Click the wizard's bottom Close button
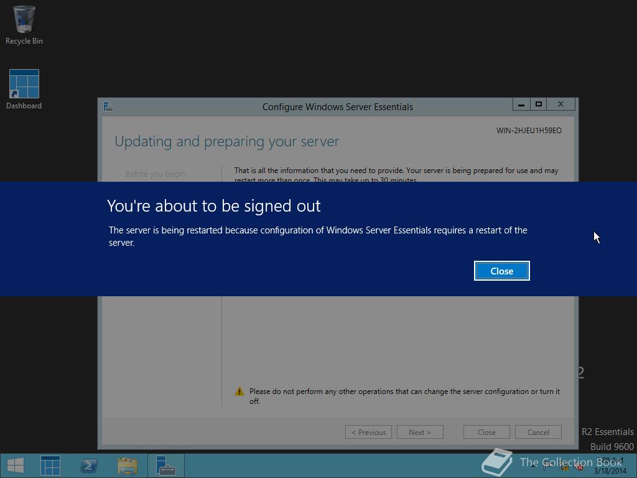This screenshot has width=637, height=478. [486, 432]
